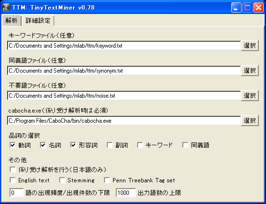The height and width of the screenshot is (204, 266).
Task: Toggle the English text checkbox
Action: [x=13, y=180]
